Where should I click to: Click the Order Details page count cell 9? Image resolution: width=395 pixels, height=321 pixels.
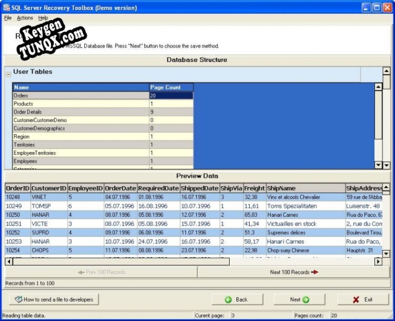point(171,112)
